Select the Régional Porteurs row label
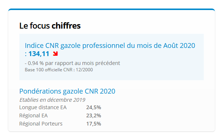The width and height of the screenshot is (222, 140). [x=41, y=124]
